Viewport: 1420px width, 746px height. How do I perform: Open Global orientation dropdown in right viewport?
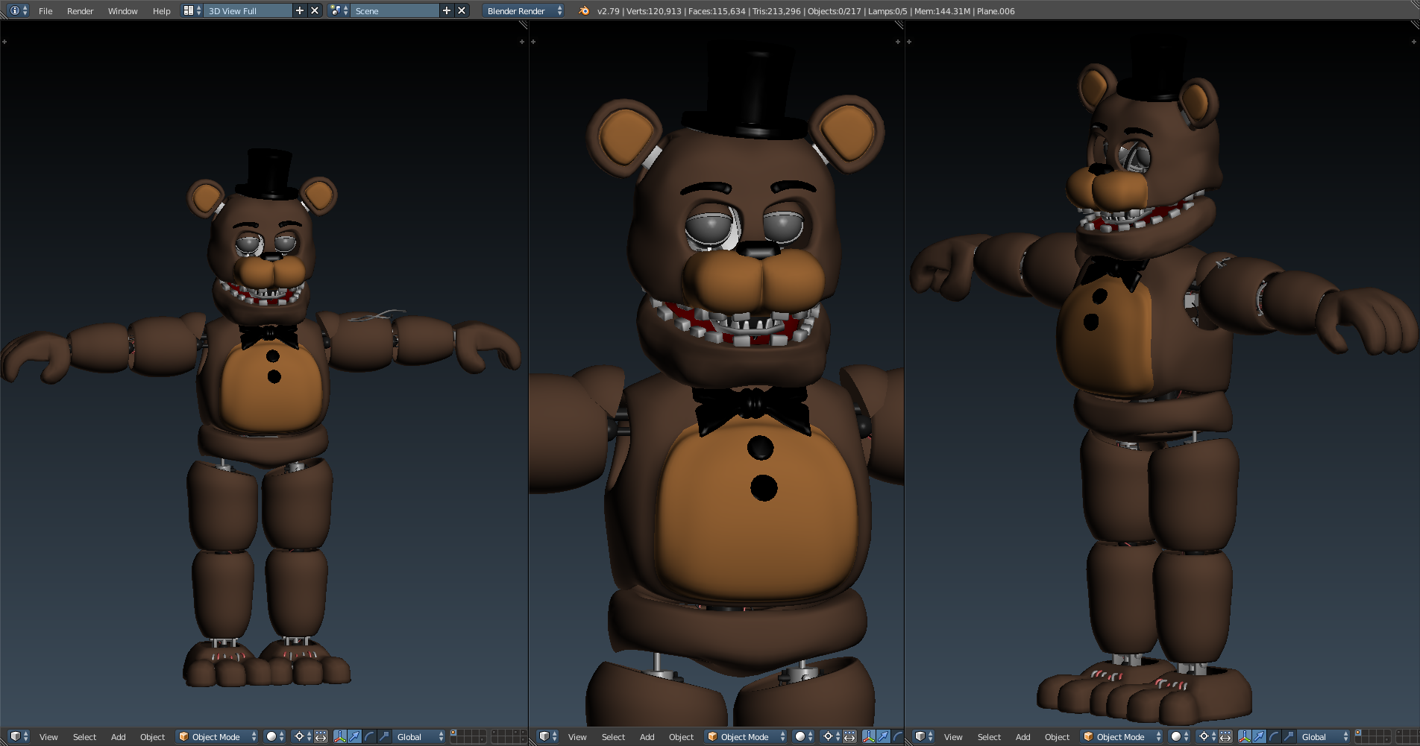pos(1324,736)
